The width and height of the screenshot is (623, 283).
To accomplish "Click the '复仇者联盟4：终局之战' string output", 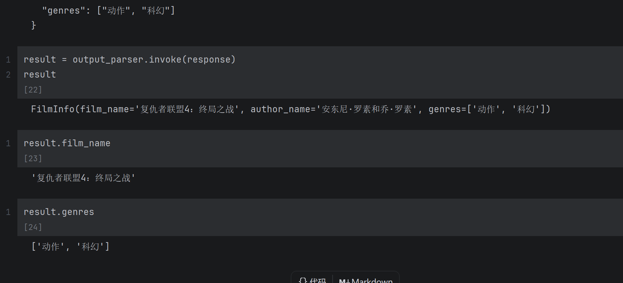I will (83, 178).
